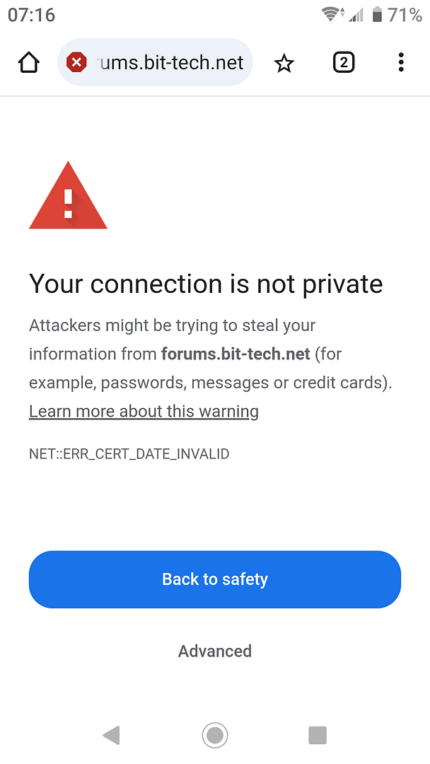
Task: Expand the Advanced options
Action: click(215, 651)
